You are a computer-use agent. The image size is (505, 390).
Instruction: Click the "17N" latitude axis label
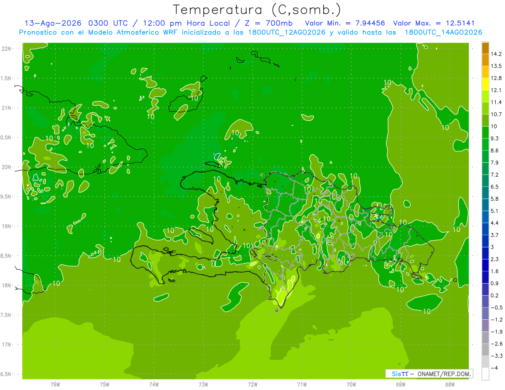[7, 345]
